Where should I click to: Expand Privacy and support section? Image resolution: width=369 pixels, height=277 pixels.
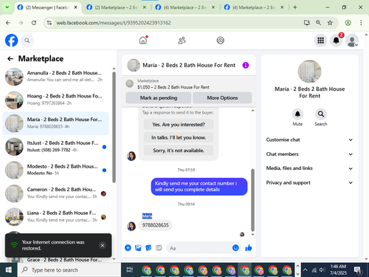click(x=309, y=182)
